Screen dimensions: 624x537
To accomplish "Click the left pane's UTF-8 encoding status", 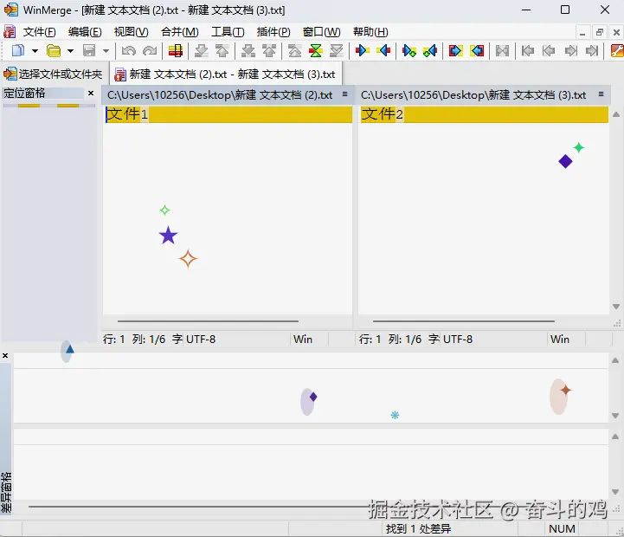I will click(x=201, y=339).
